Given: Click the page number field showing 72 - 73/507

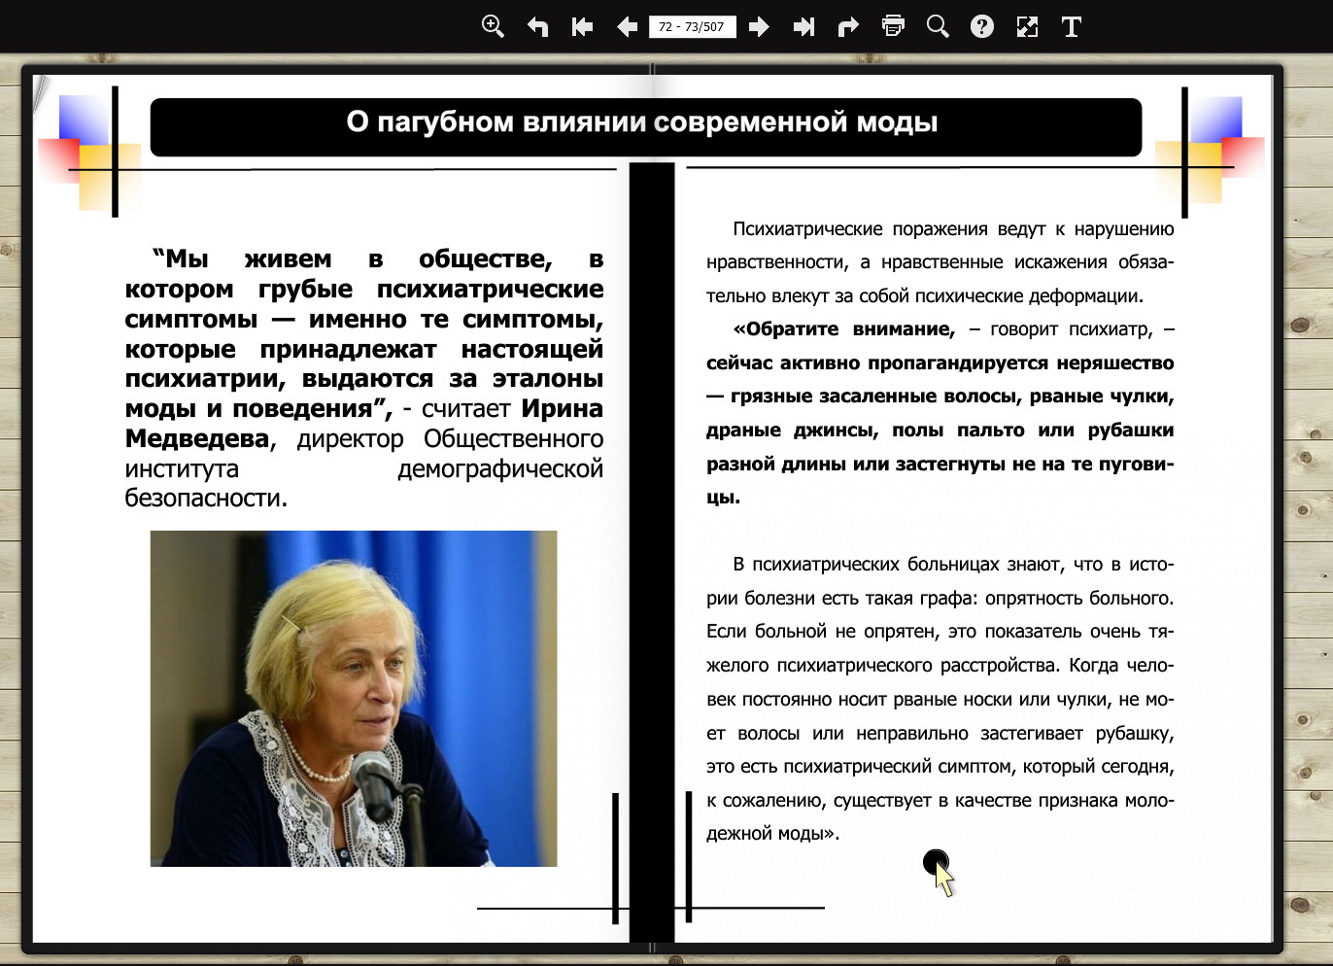Looking at the screenshot, I should (692, 26).
